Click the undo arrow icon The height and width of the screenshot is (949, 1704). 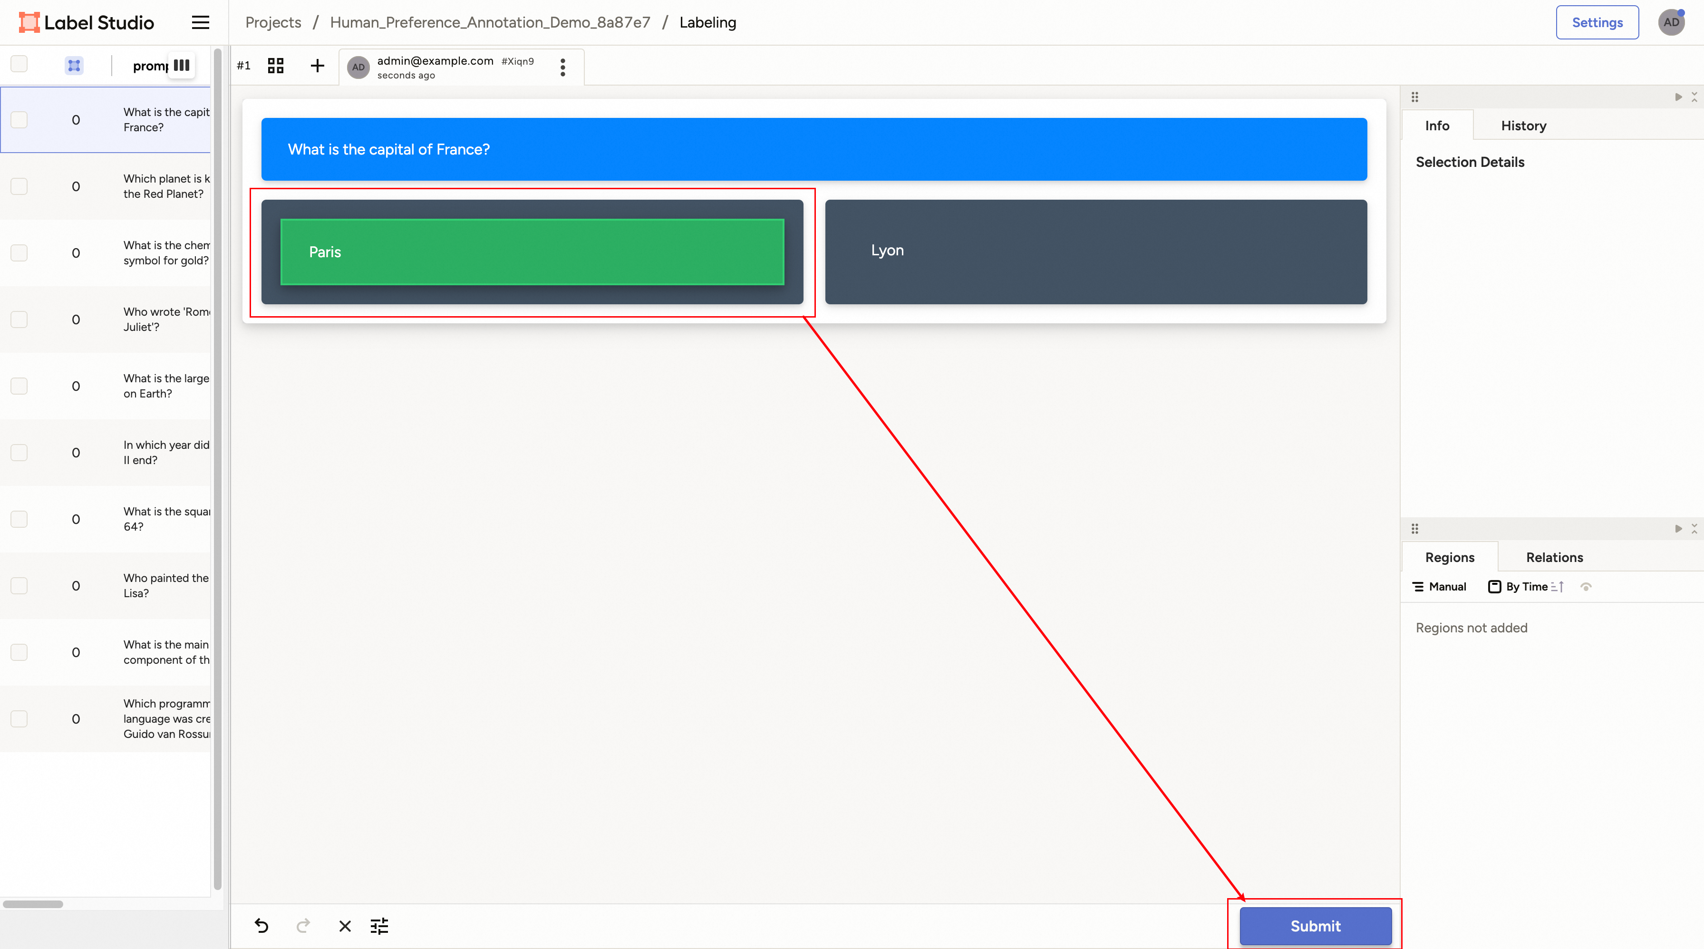261,926
